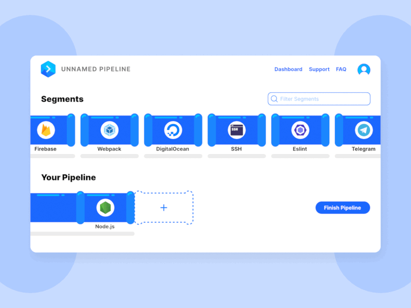Viewport: 411px width, 308px height.
Task: Select the SSH terminal icon
Action: click(x=237, y=130)
